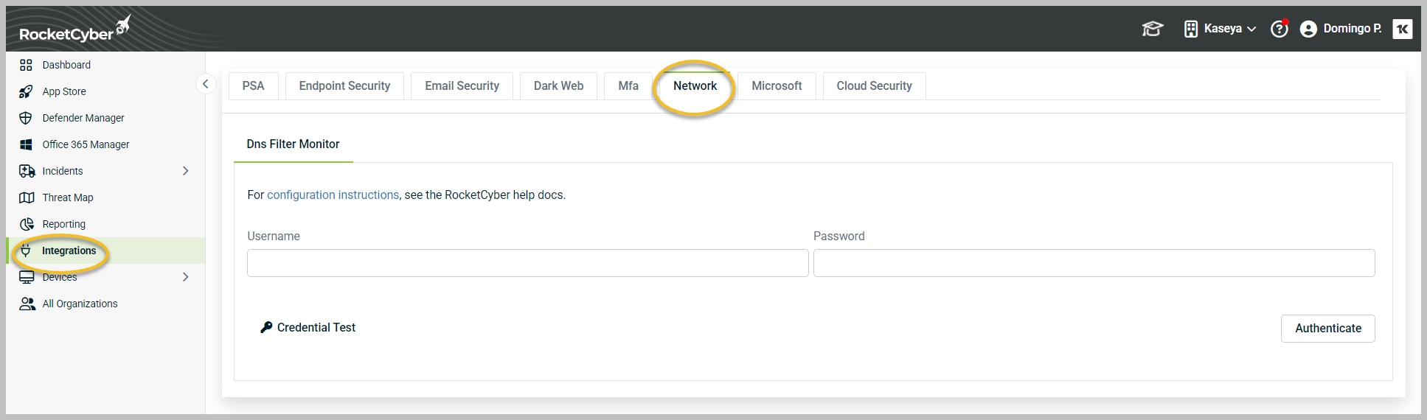
Task: Click the Threat Map icon
Action: 27,197
